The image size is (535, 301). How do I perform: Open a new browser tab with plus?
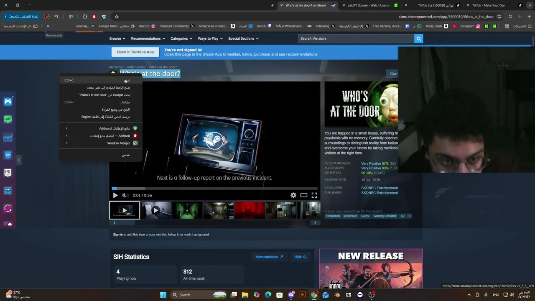pyautogui.click(x=272, y=5)
